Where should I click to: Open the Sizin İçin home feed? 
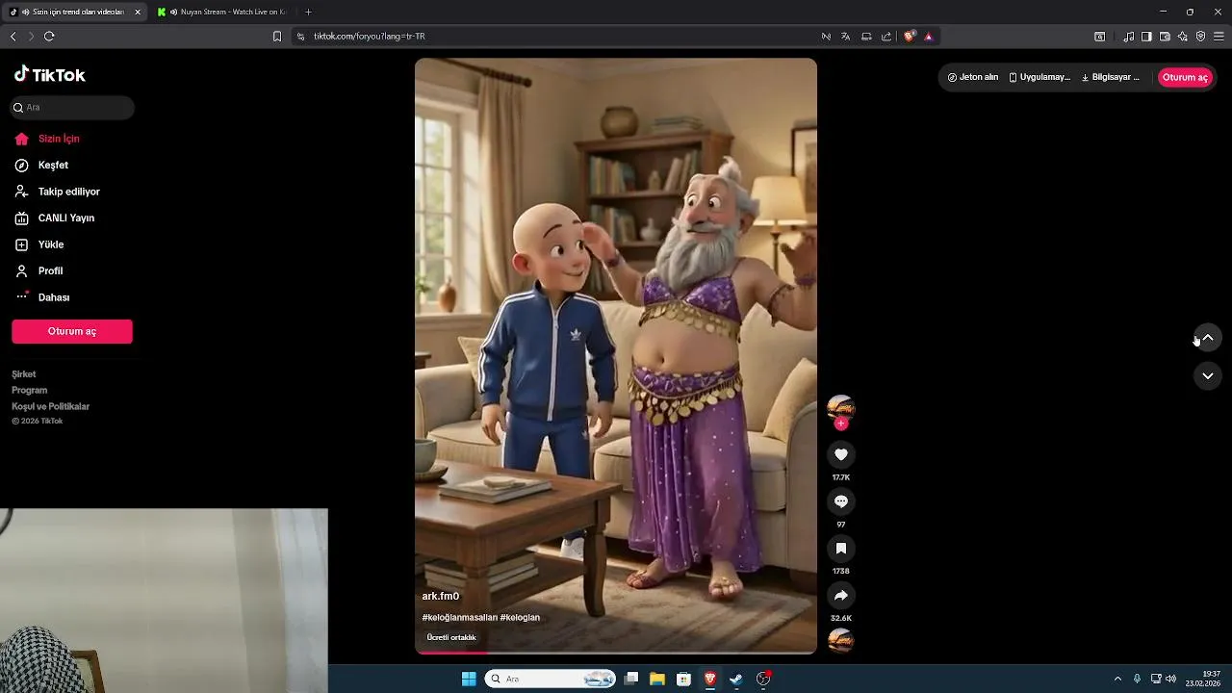coord(47,139)
